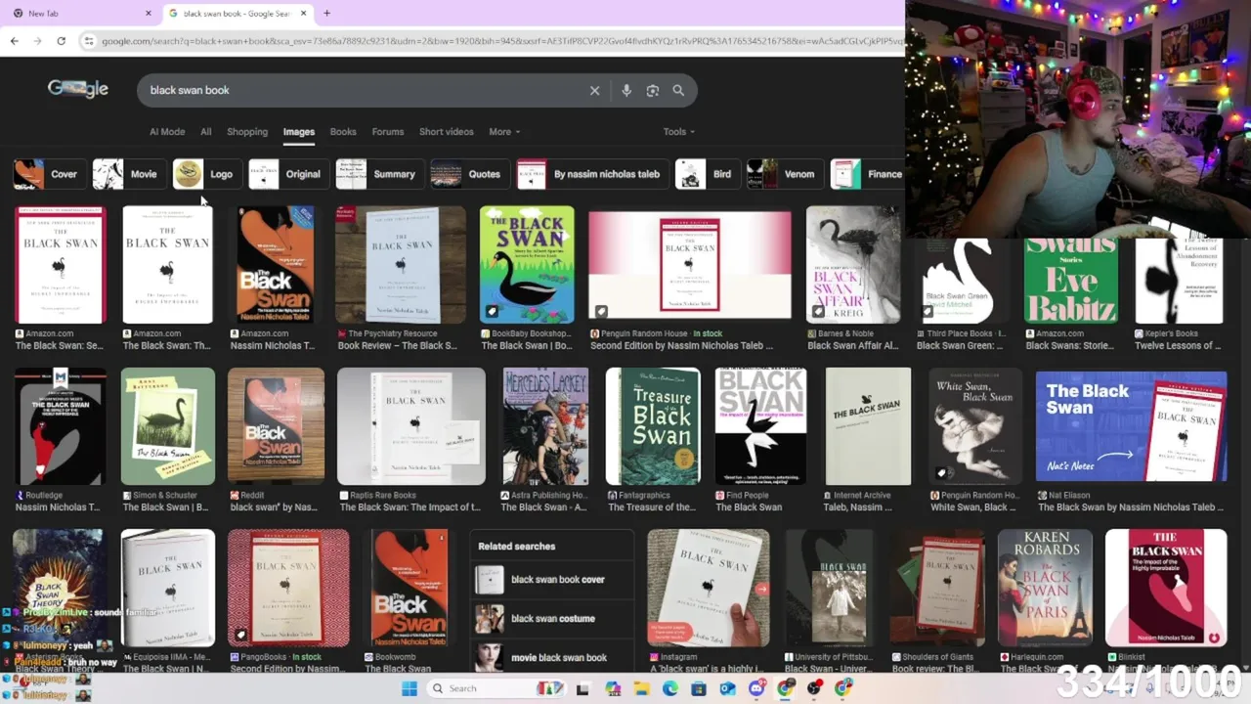Image resolution: width=1251 pixels, height=704 pixels.
Task: Switch to the Short videos tab
Action: [446, 132]
